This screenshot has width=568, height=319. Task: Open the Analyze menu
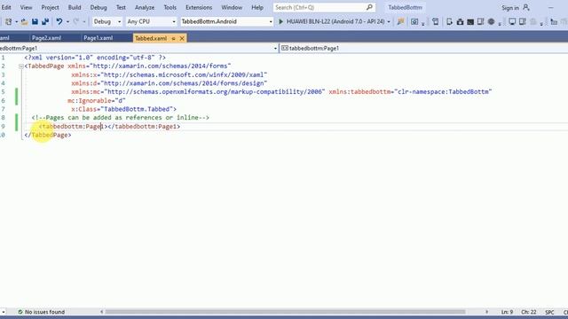pos(145,7)
